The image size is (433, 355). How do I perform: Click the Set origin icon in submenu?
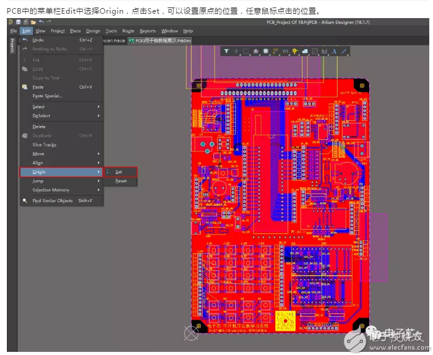tap(109, 172)
